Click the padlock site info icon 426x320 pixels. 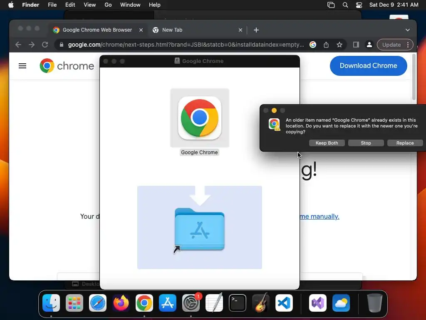pyautogui.click(x=62, y=45)
